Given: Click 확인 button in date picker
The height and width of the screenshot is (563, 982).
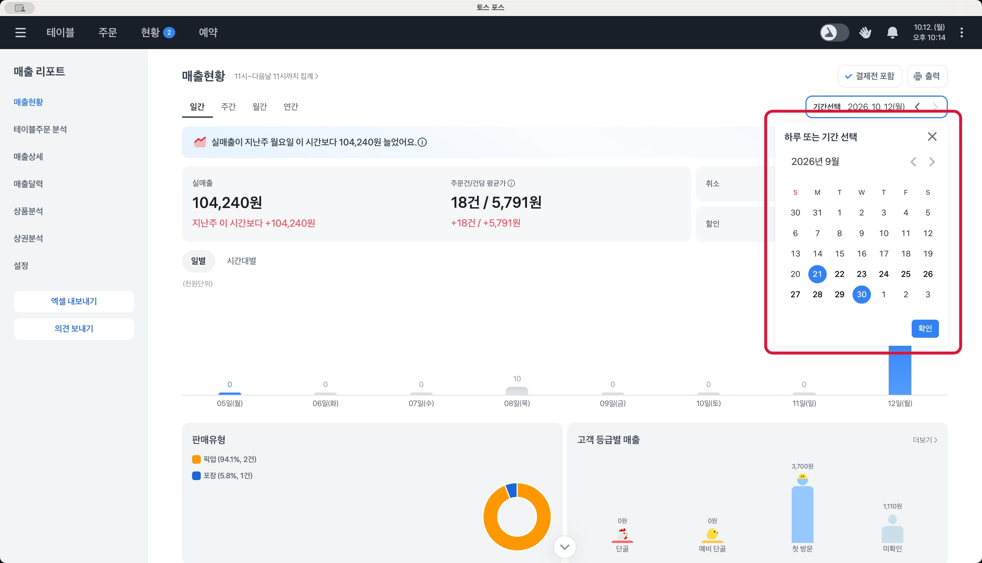Looking at the screenshot, I should (925, 329).
